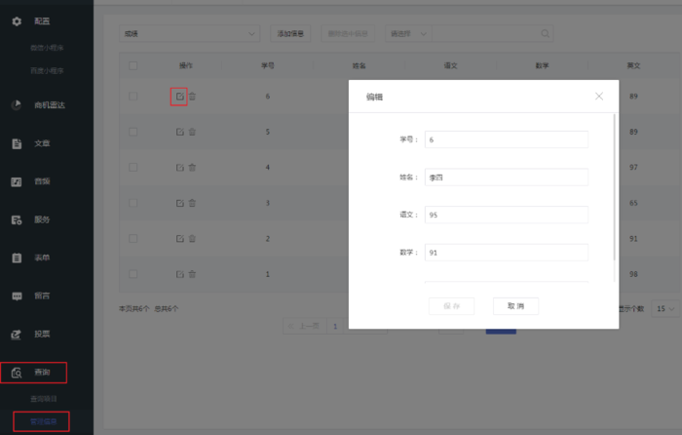Edit the record with 学号 3
The width and height of the screenshot is (682, 435).
(179, 203)
